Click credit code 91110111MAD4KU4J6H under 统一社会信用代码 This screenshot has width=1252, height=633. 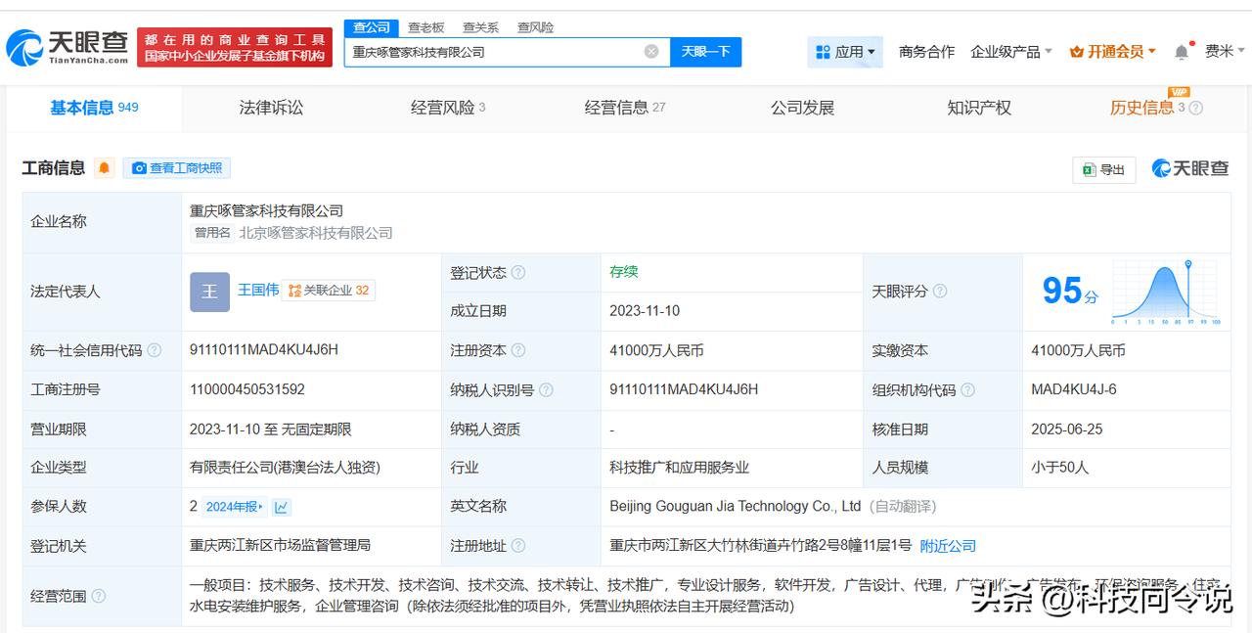click(x=264, y=349)
